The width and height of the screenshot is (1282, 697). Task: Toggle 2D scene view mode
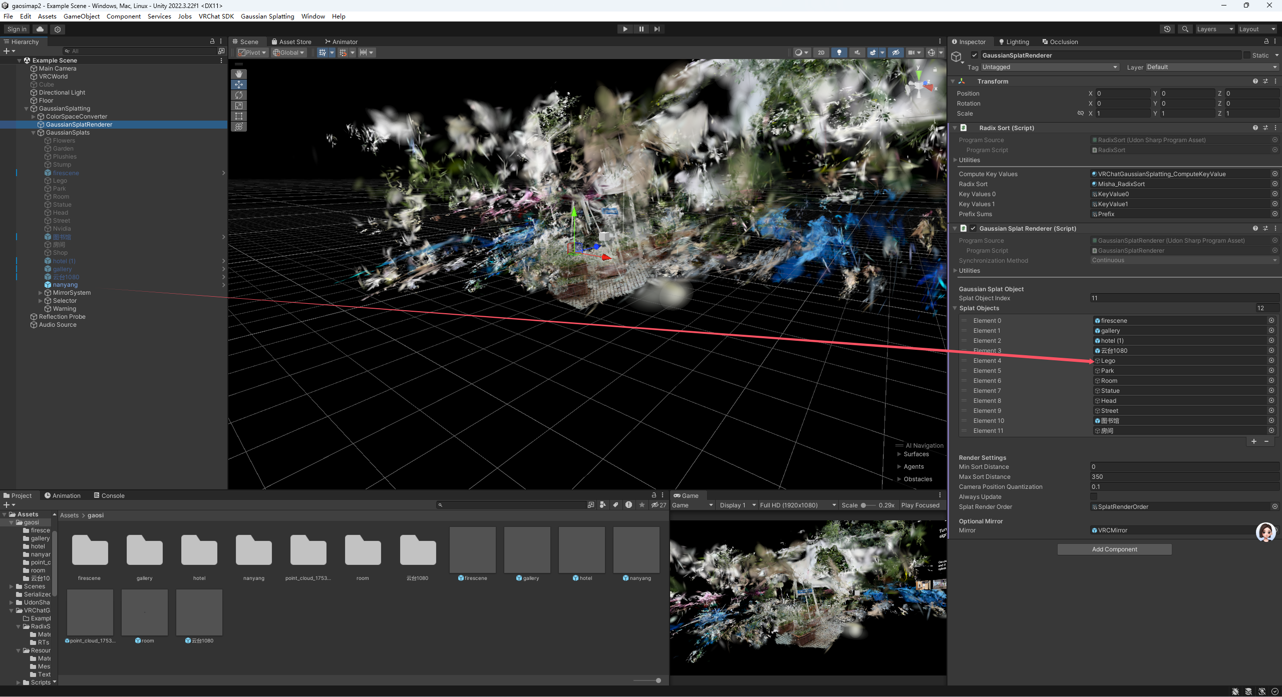pos(821,53)
